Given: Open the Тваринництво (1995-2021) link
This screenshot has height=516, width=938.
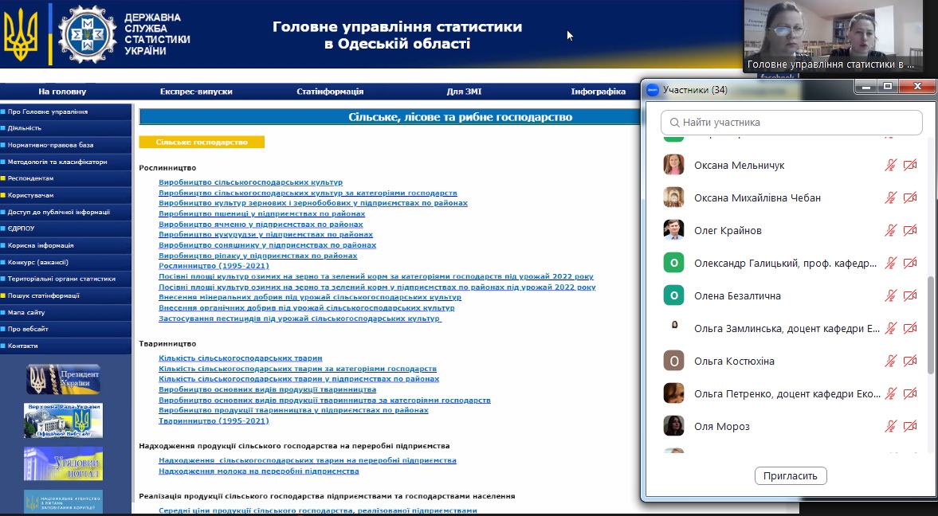Looking at the screenshot, I should 214,420.
